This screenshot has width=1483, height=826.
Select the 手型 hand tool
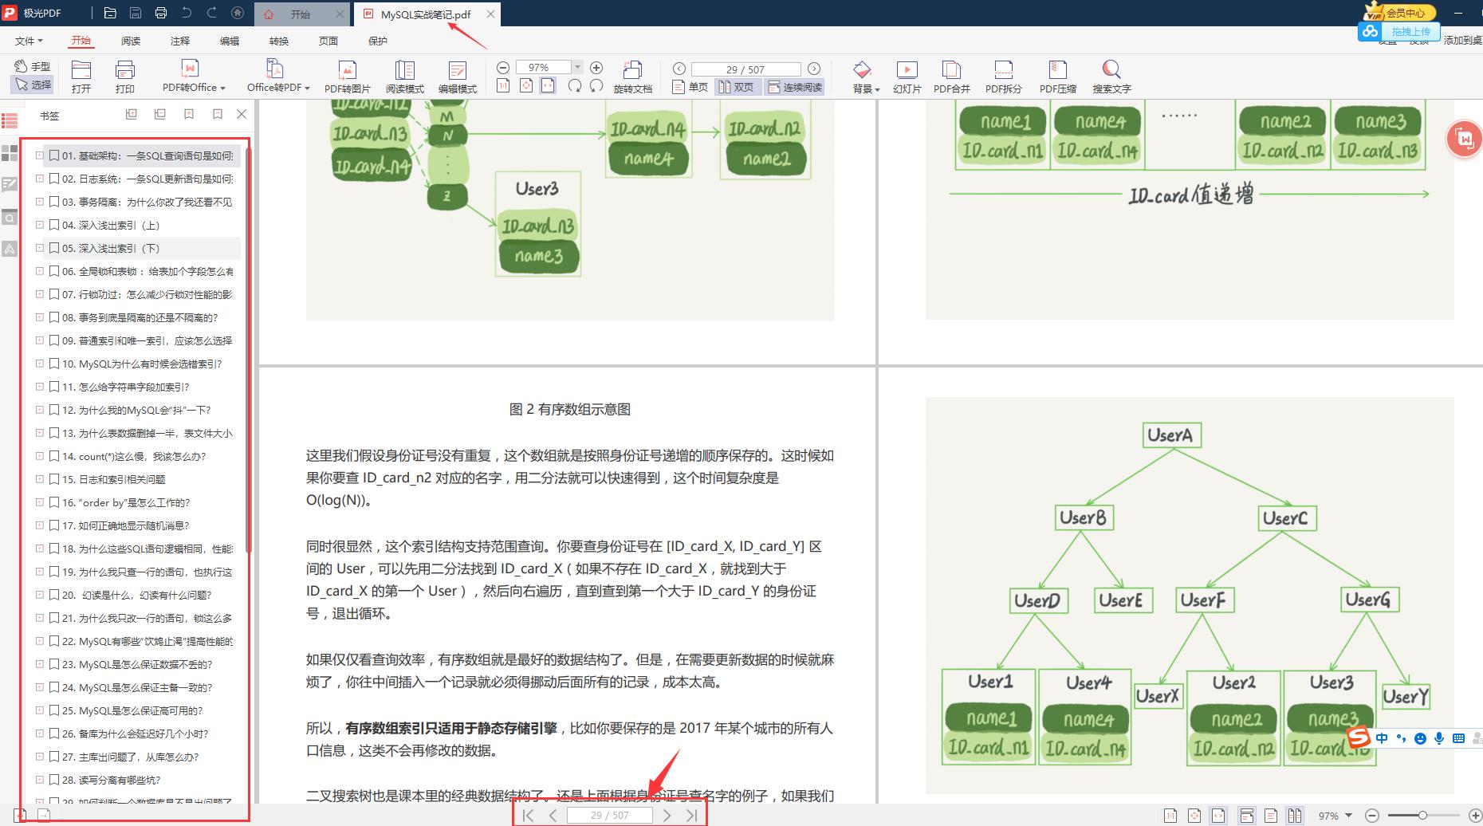[33, 66]
